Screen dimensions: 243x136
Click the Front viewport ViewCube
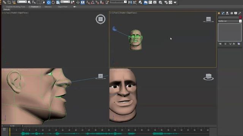[x=208, y=19]
